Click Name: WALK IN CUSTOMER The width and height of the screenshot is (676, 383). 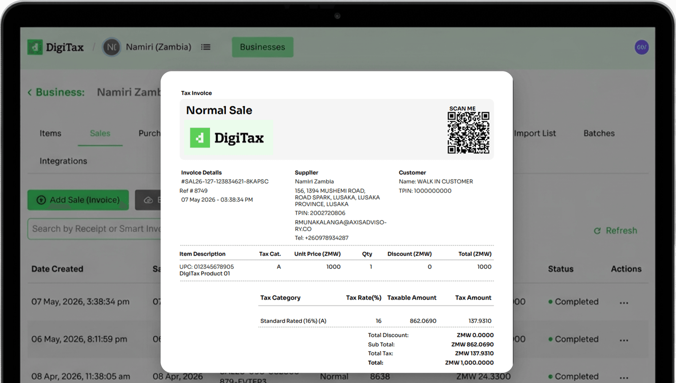436,182
